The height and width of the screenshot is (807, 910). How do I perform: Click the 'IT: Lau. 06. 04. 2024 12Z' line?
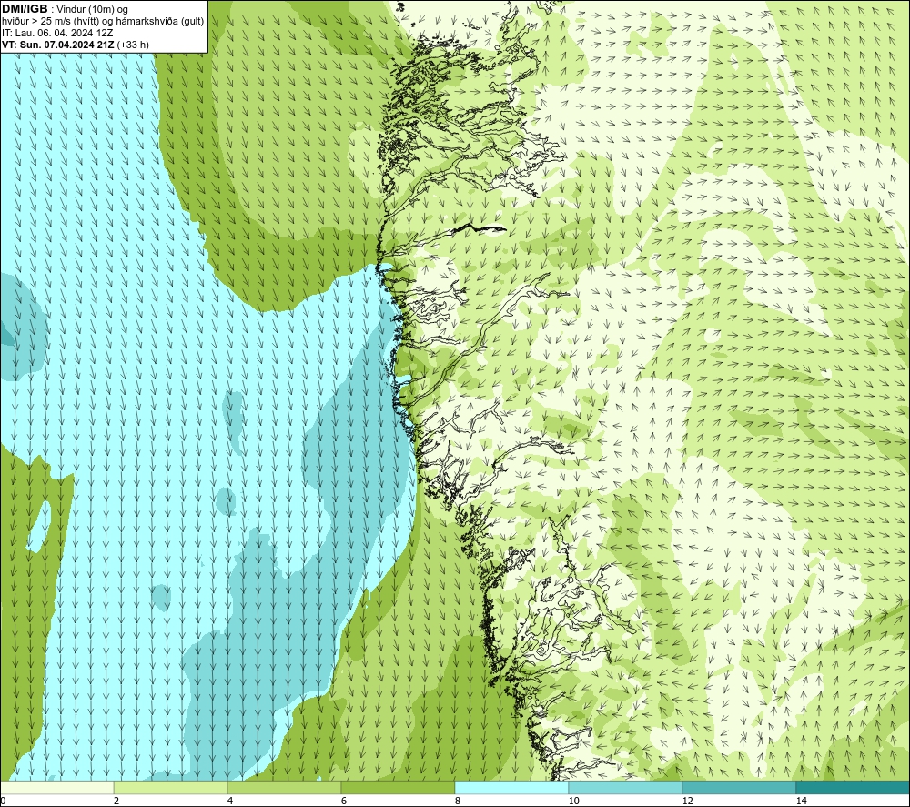pyautogui.click(x=57, y=33)
